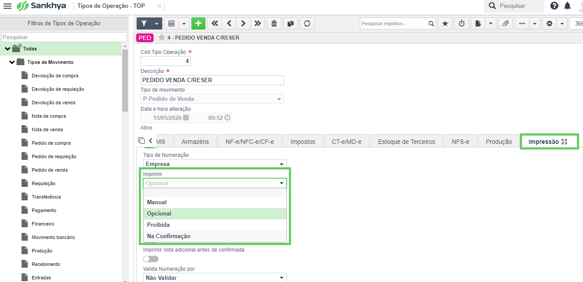Expand the filter button dropdown arrow
This screenshot has height=282, width=583.
click(157, 23)
